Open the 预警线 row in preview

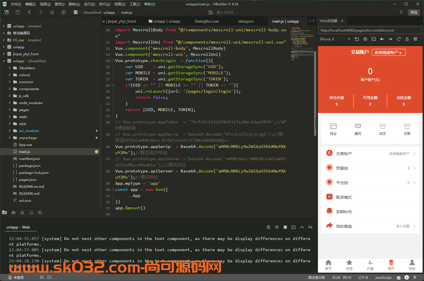(x=370, y=168)
